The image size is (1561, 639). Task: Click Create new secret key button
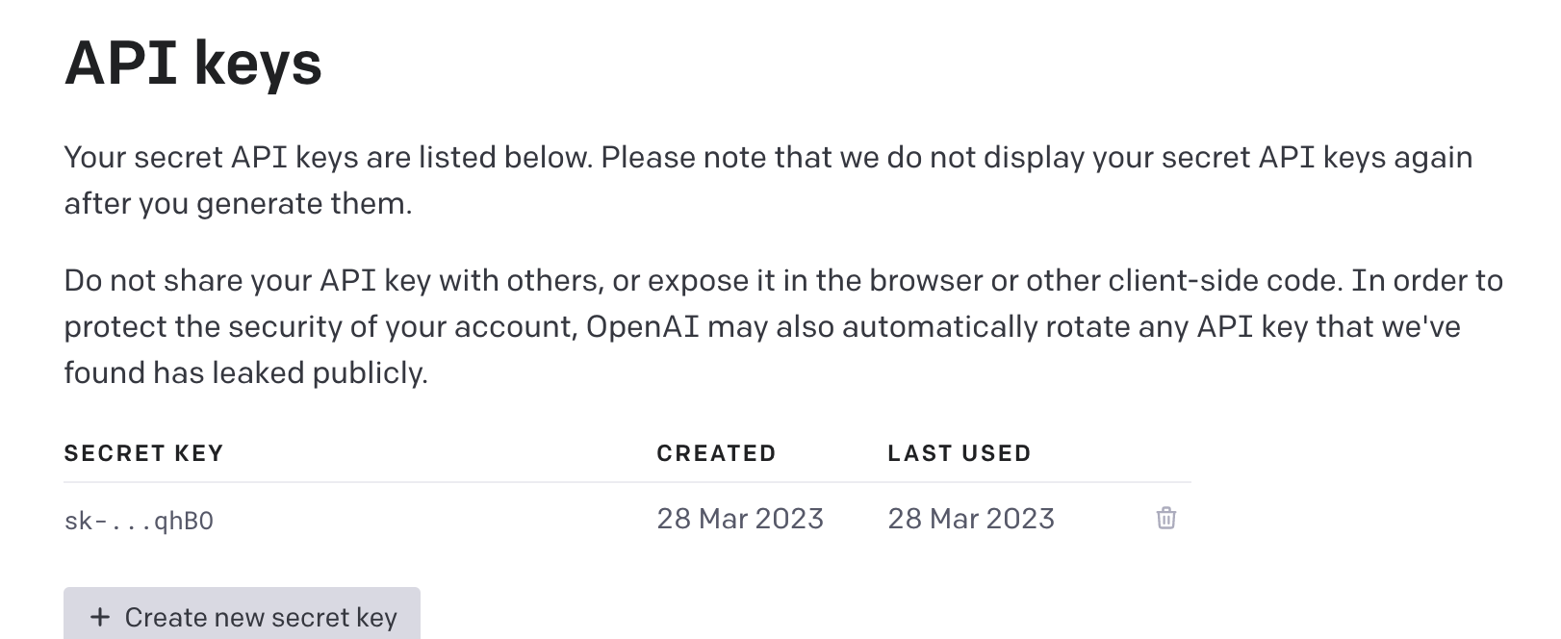[242, 614]
